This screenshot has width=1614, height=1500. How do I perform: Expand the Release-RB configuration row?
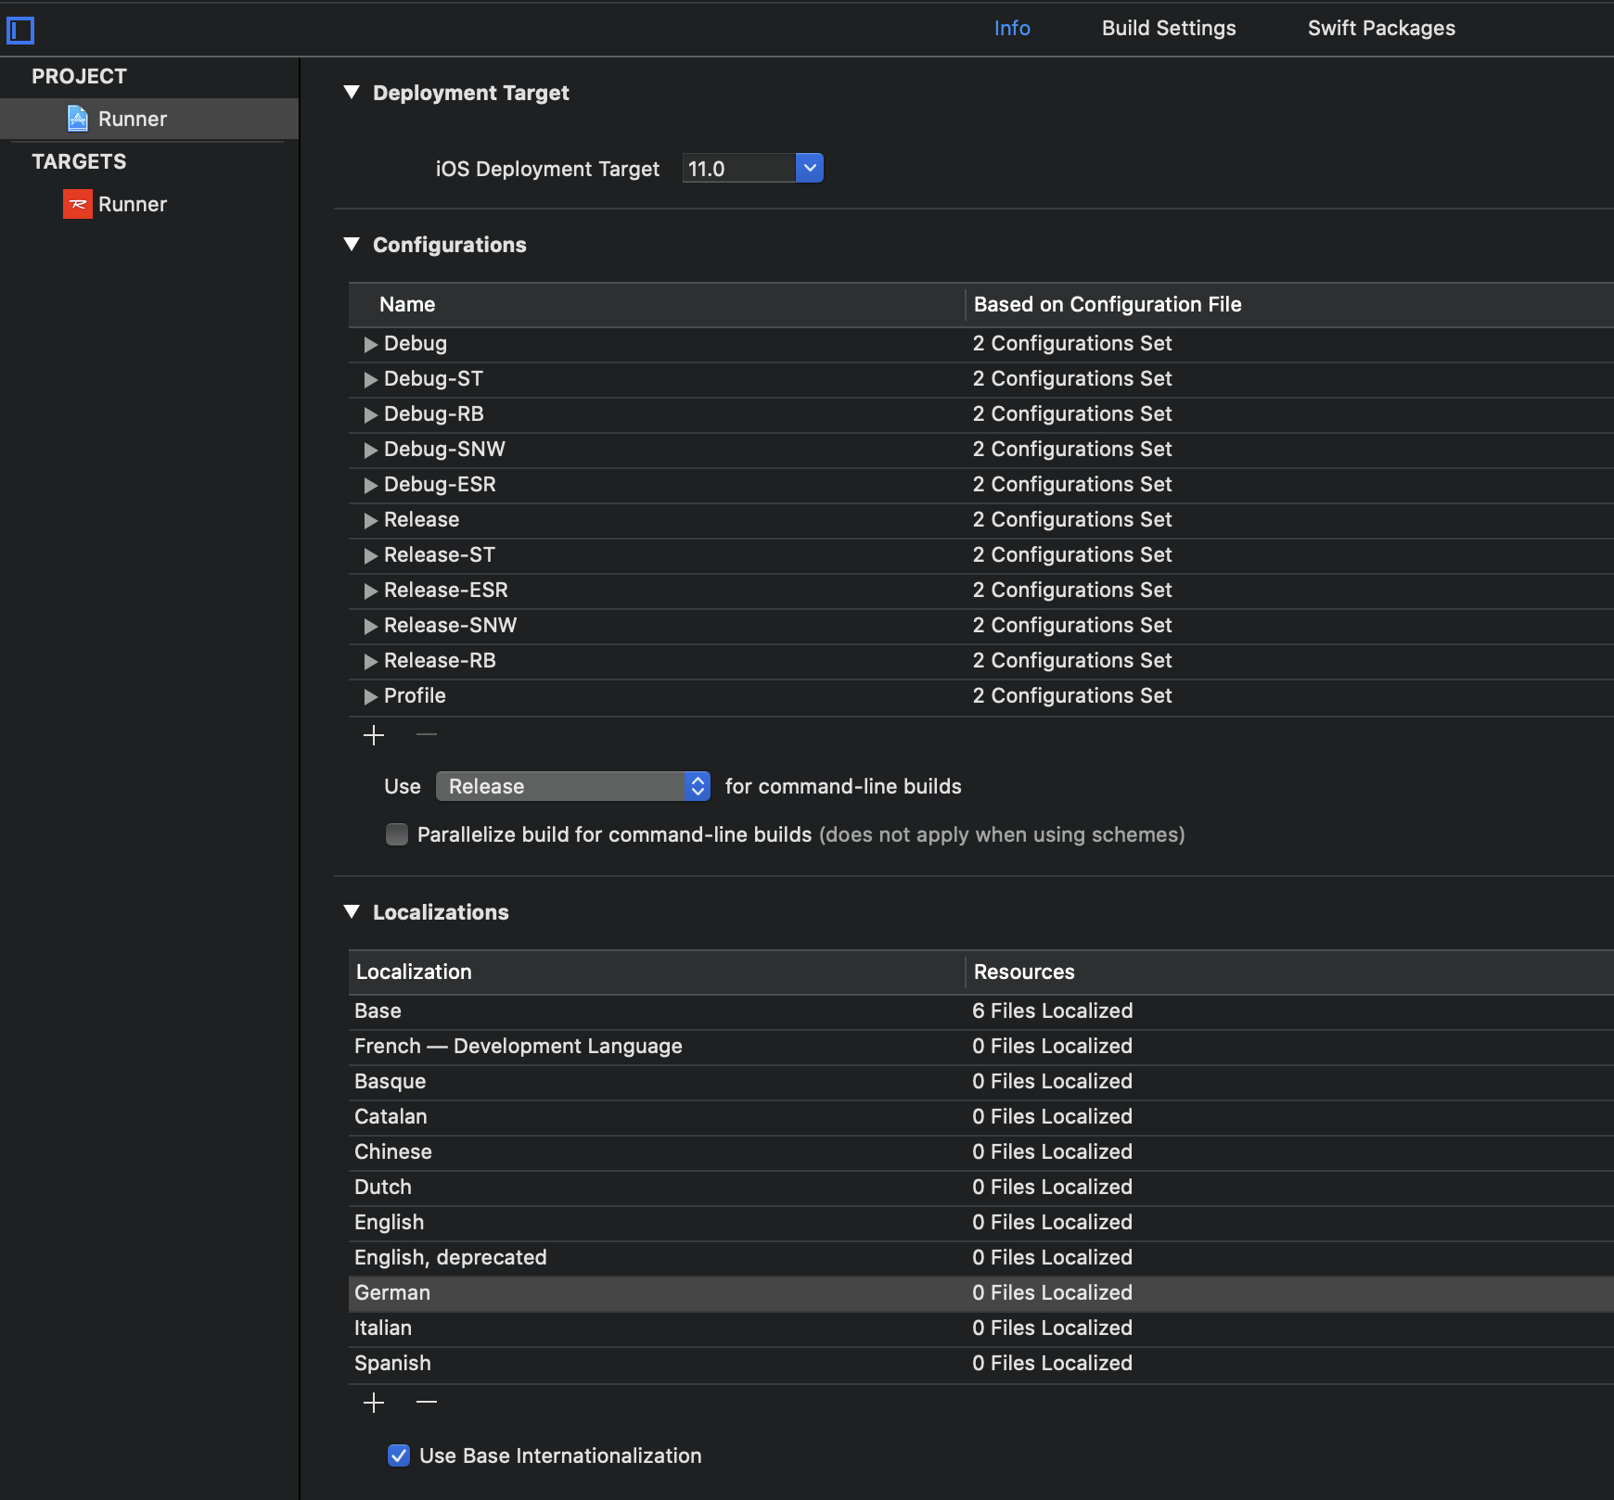coord(371,661)
